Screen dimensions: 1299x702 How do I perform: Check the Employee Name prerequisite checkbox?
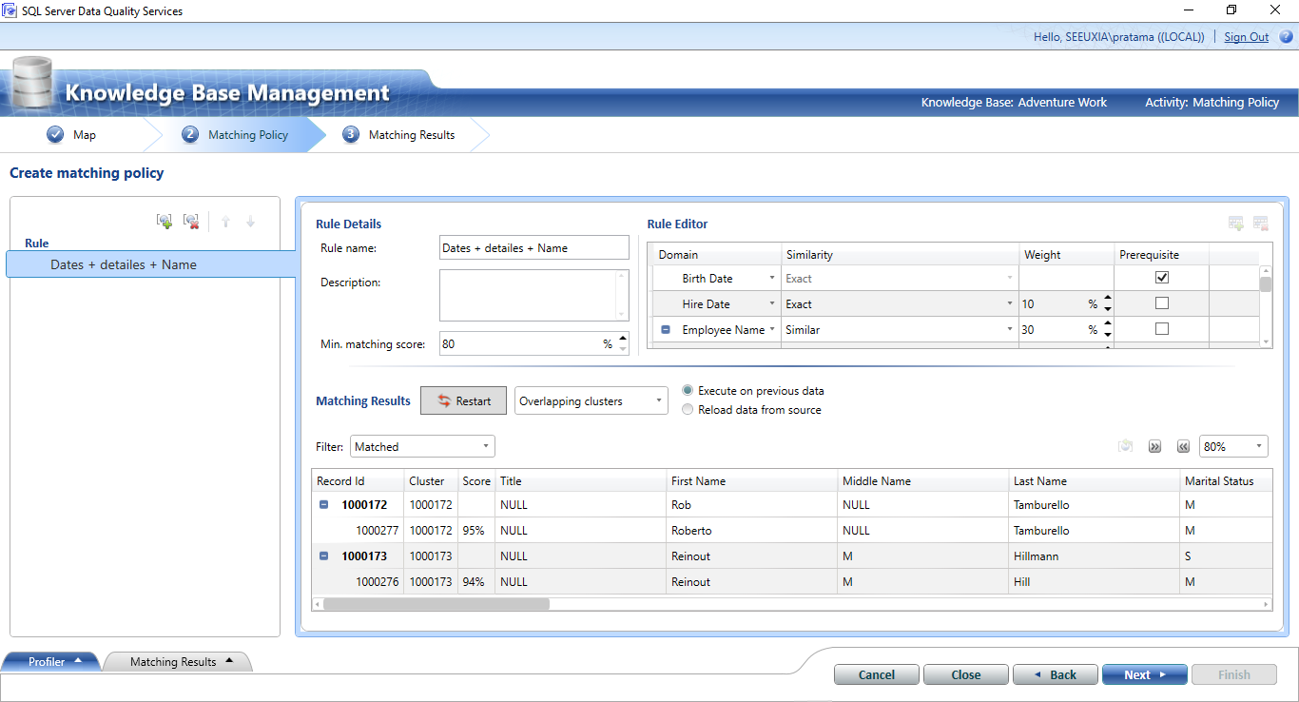tap(1162, 329)
